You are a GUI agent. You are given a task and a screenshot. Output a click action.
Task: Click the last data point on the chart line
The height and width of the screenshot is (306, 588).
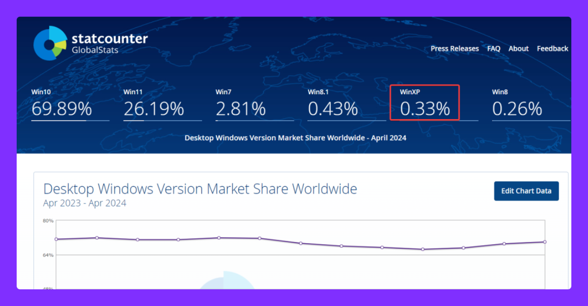(x=545, y=242)
